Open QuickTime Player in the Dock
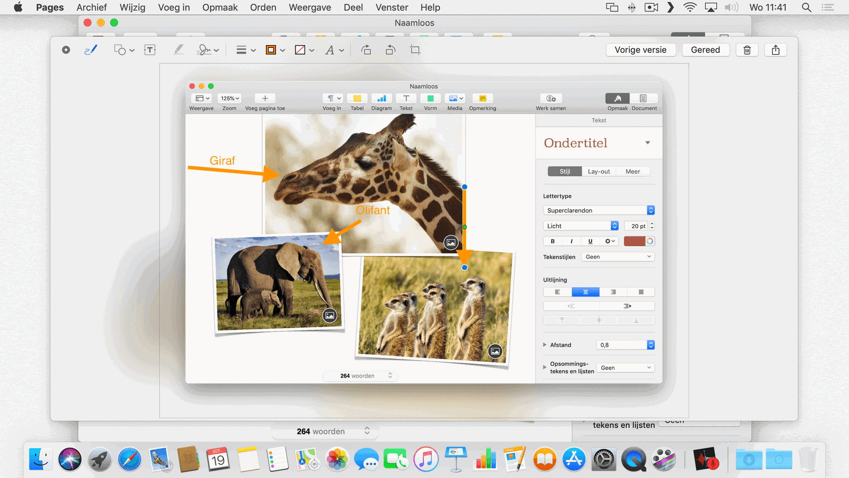The image size is (849, 478). click(x=634, y=459)
